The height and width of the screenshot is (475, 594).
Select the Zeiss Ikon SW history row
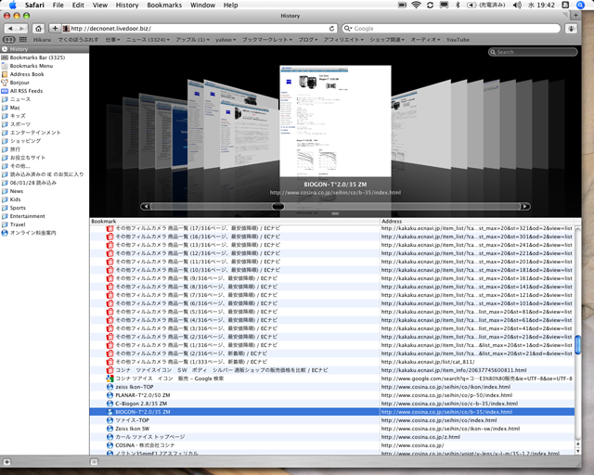point(332,429)
